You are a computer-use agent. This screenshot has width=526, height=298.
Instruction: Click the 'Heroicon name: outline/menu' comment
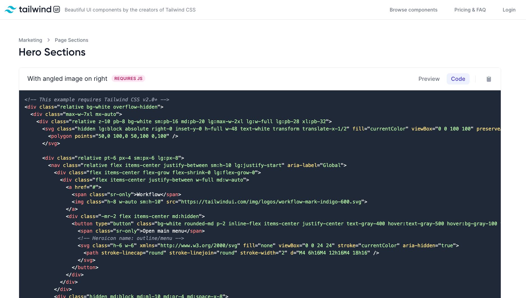131,238
